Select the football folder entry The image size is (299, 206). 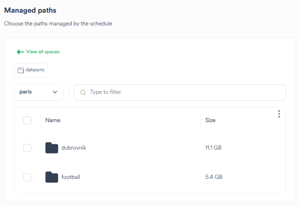coord(70,177)
